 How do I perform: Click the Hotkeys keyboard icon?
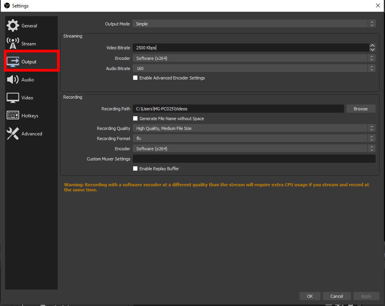point(13,115)
